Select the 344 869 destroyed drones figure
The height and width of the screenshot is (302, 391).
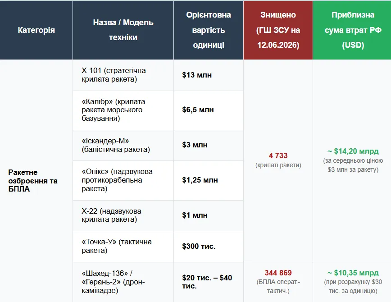(278, 273)
